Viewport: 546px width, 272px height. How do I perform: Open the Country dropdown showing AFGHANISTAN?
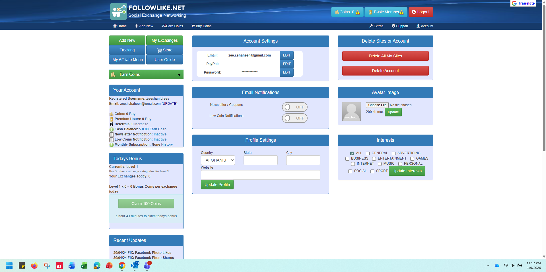(218, 160)
